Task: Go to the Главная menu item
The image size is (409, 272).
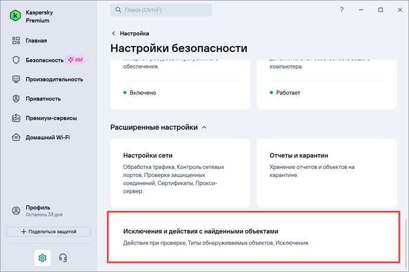Action: [x=36, y=41]
